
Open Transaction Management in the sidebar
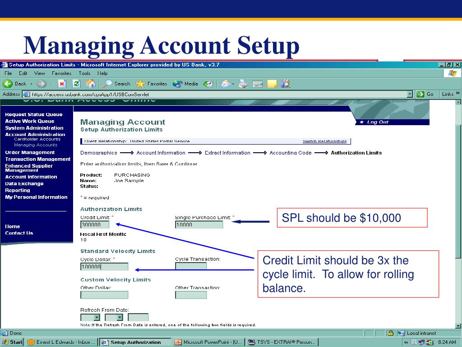38,159
